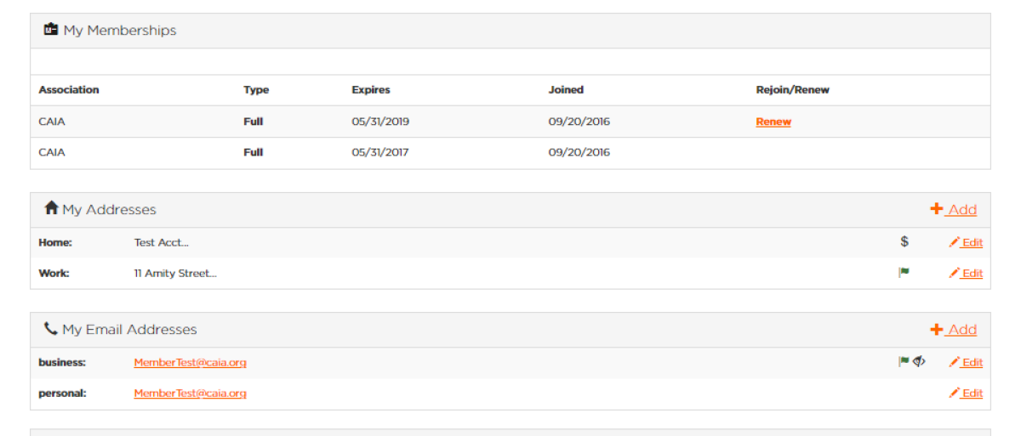This screenshot has height=436, width=1021.
Task: Edit the Work address at 11 Amity Street
Action: point(966,273)
